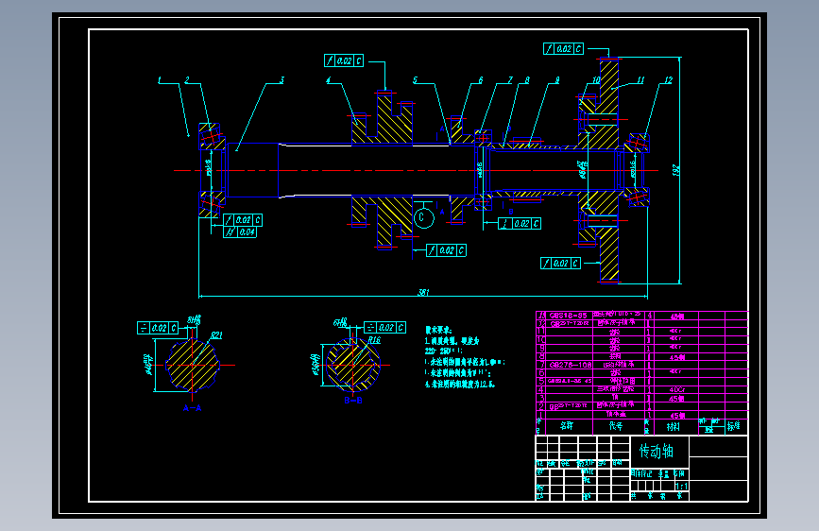Viewport: 819px width, 531px height.
Task: Click part balloon number 7
Action: coord(510,80)
